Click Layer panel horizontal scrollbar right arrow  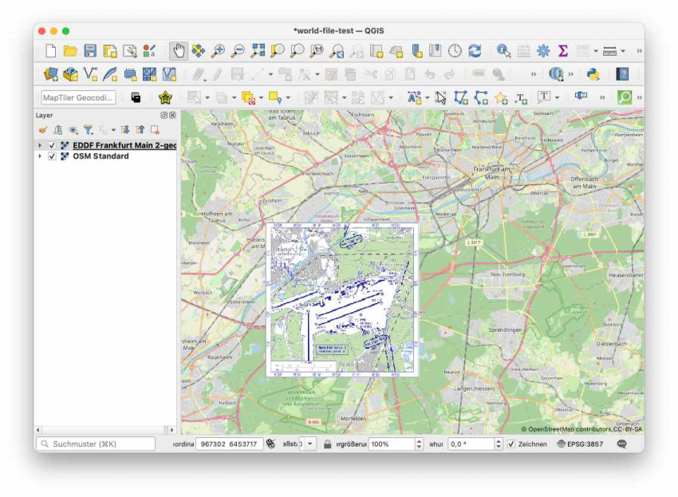(172, 430)
